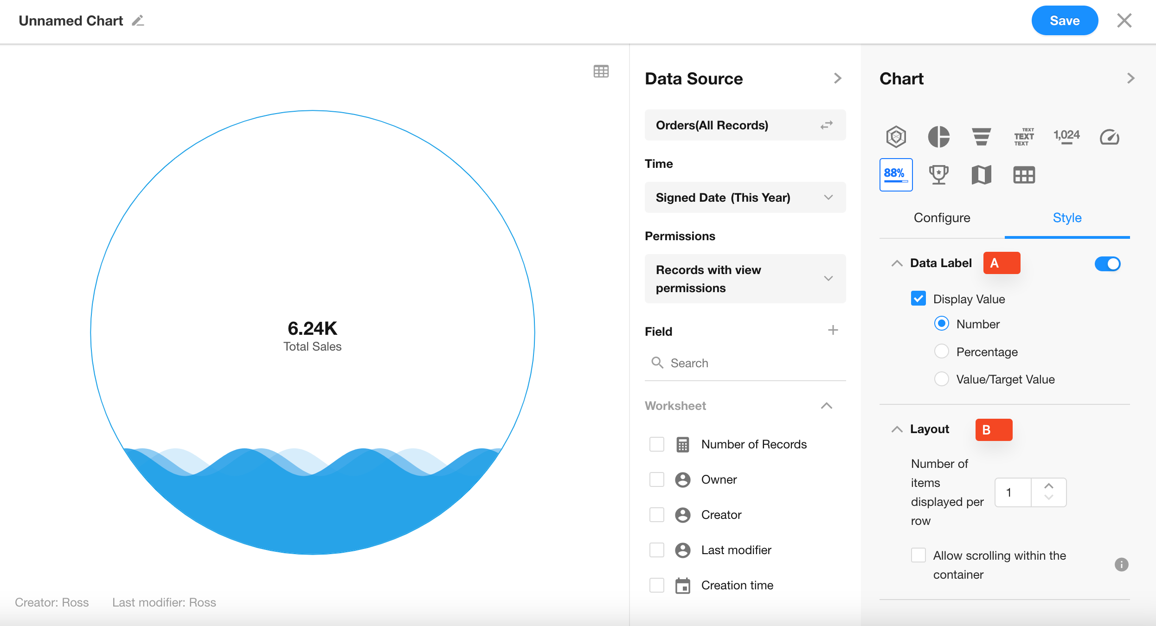
Task: Collapse the Worksheet field group
Action: pos(826,406)
